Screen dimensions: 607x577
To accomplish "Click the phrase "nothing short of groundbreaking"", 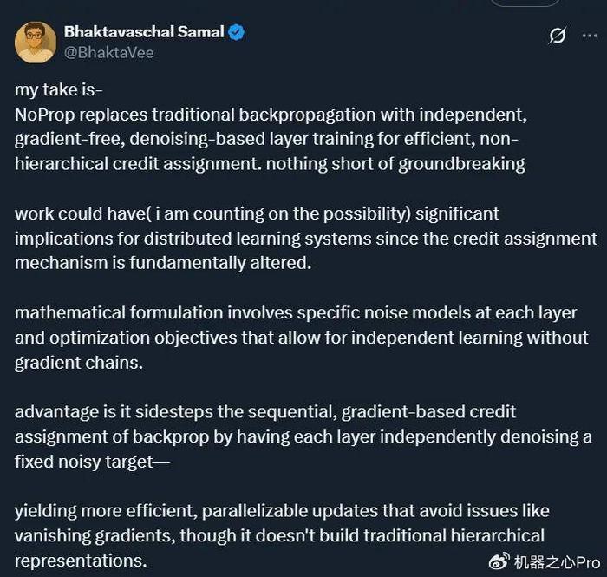I will [395, 164].
